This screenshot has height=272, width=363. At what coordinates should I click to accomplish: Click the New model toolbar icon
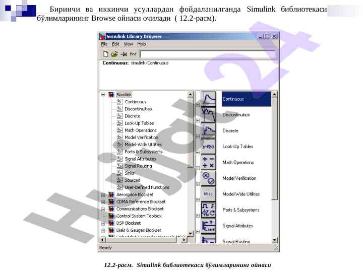(x=105, y=54)
